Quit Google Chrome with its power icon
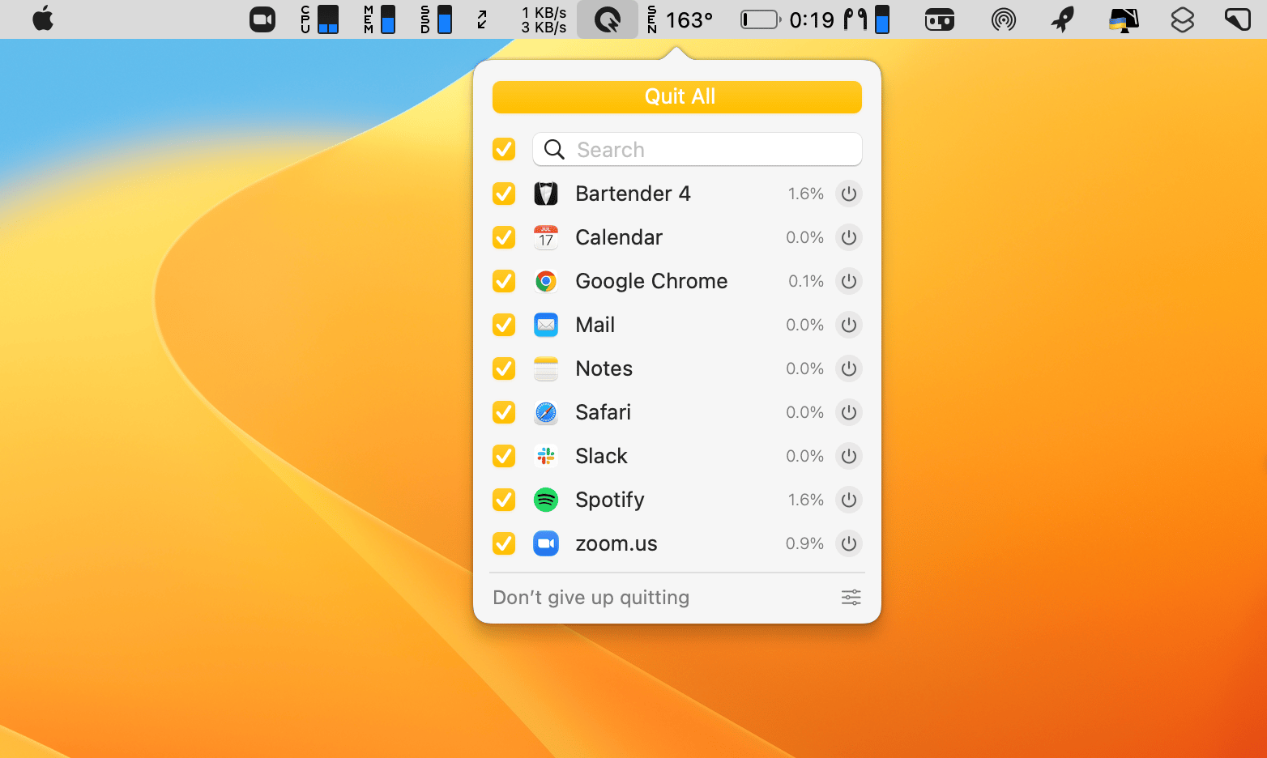Image resolution: width=1267 pixels, height=758 pixels. [x=848, y=281]
